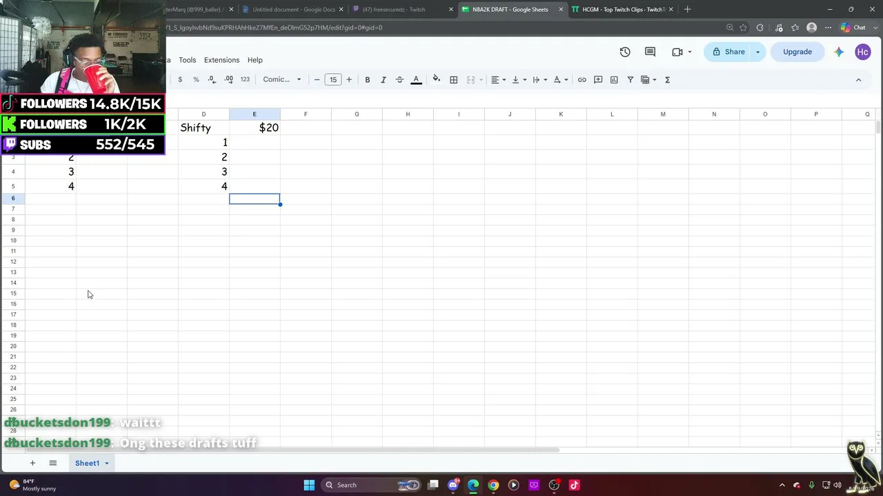Open Discord from the taskbar
883x496 pixels.
(x=453, y=485)
